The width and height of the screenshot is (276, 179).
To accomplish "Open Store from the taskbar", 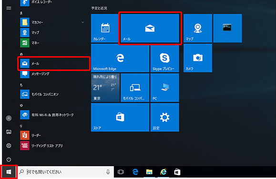I will coord(177,172).
